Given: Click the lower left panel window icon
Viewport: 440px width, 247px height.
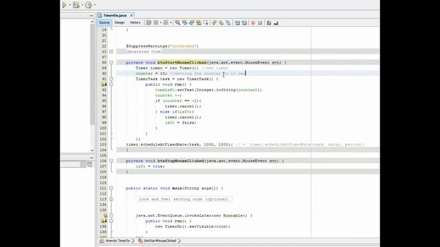Looking at the screenshot, I should [89, 165].
